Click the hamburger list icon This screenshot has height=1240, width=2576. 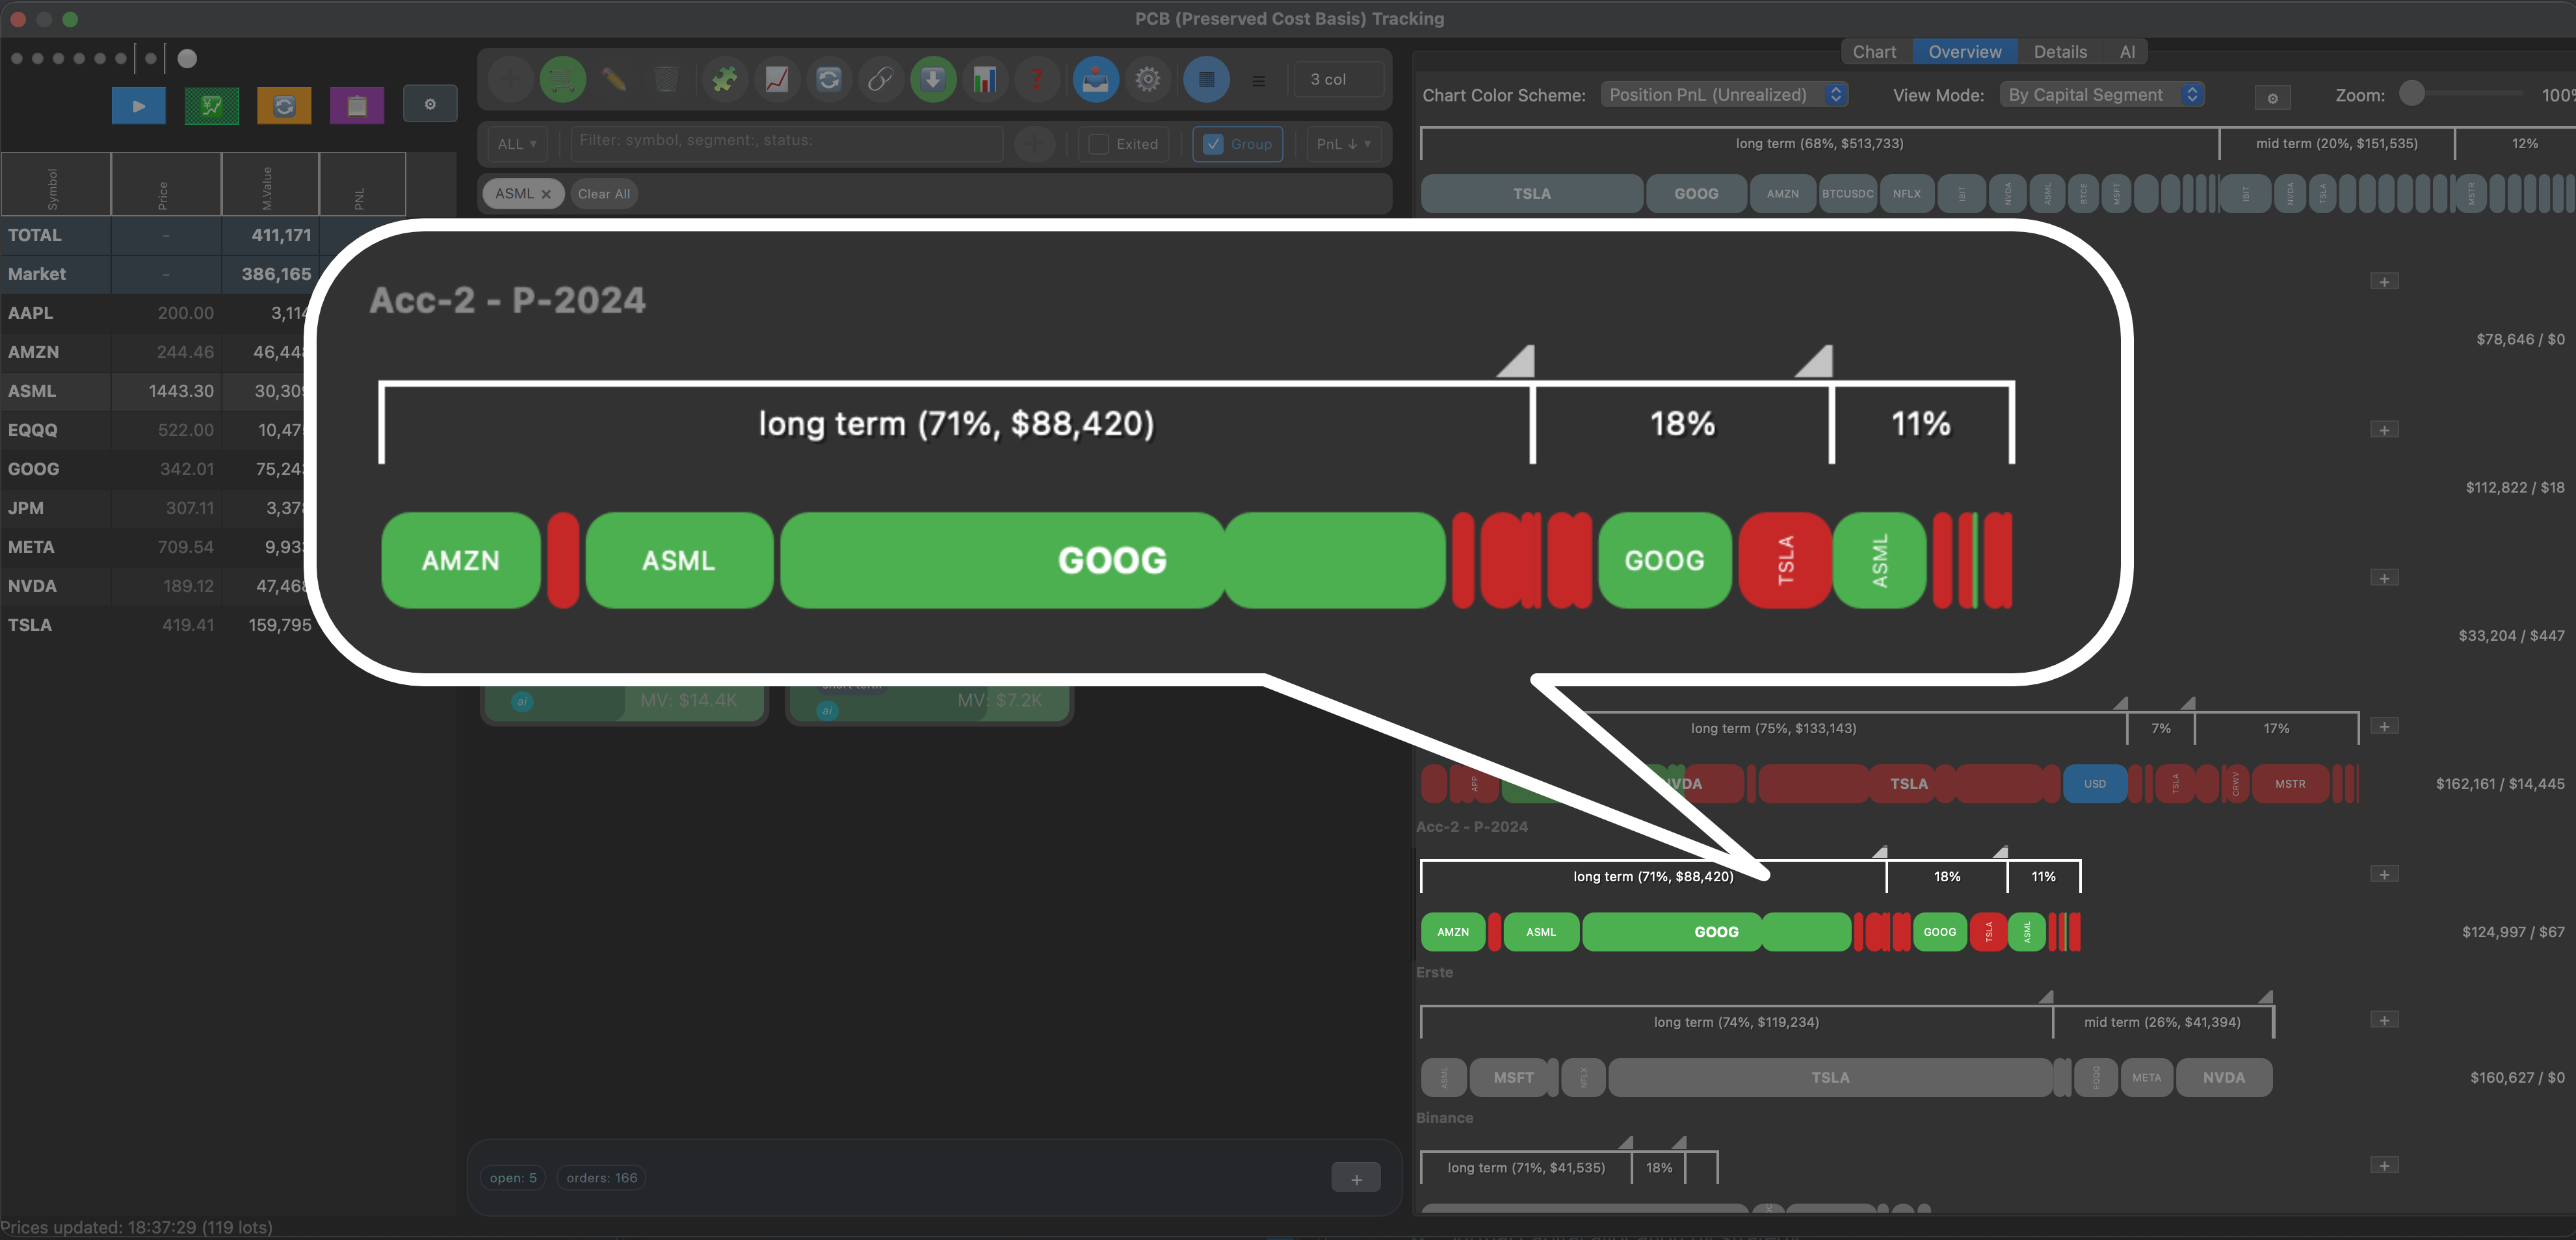[x=1259, y=80]
